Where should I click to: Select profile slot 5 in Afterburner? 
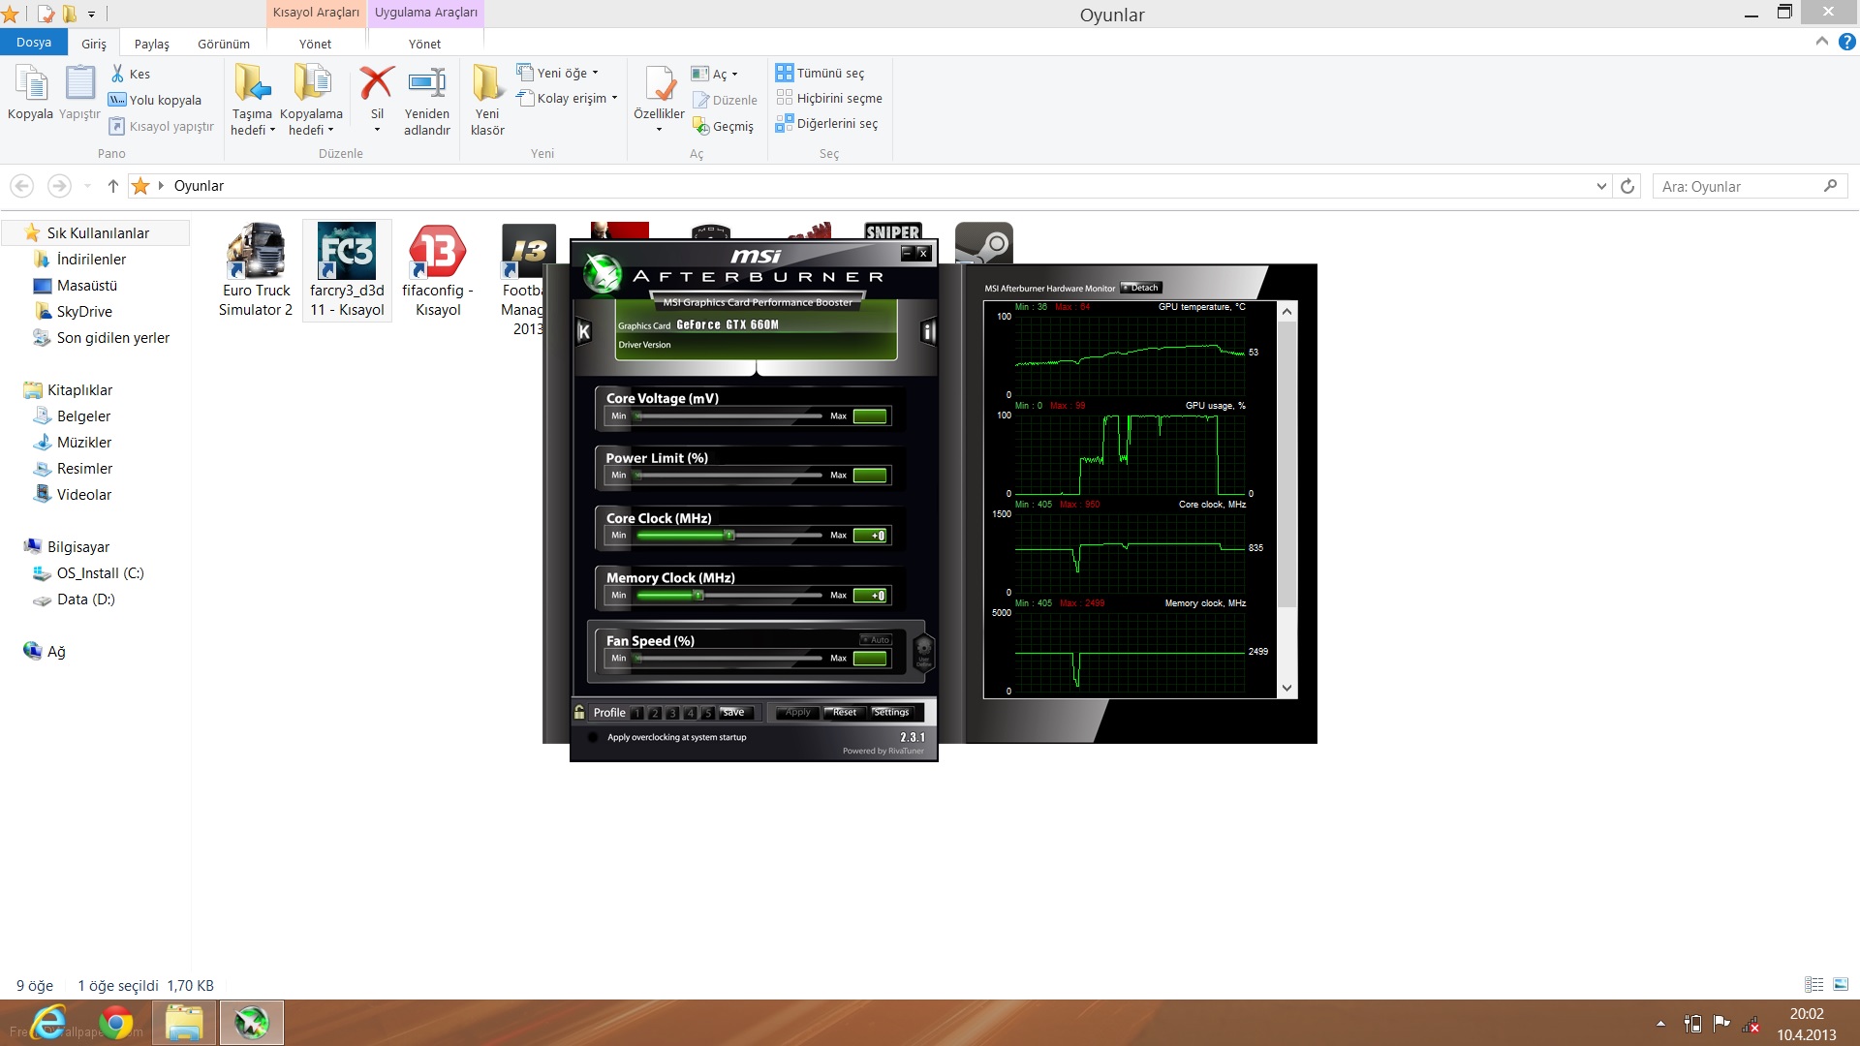pos(707,713)
